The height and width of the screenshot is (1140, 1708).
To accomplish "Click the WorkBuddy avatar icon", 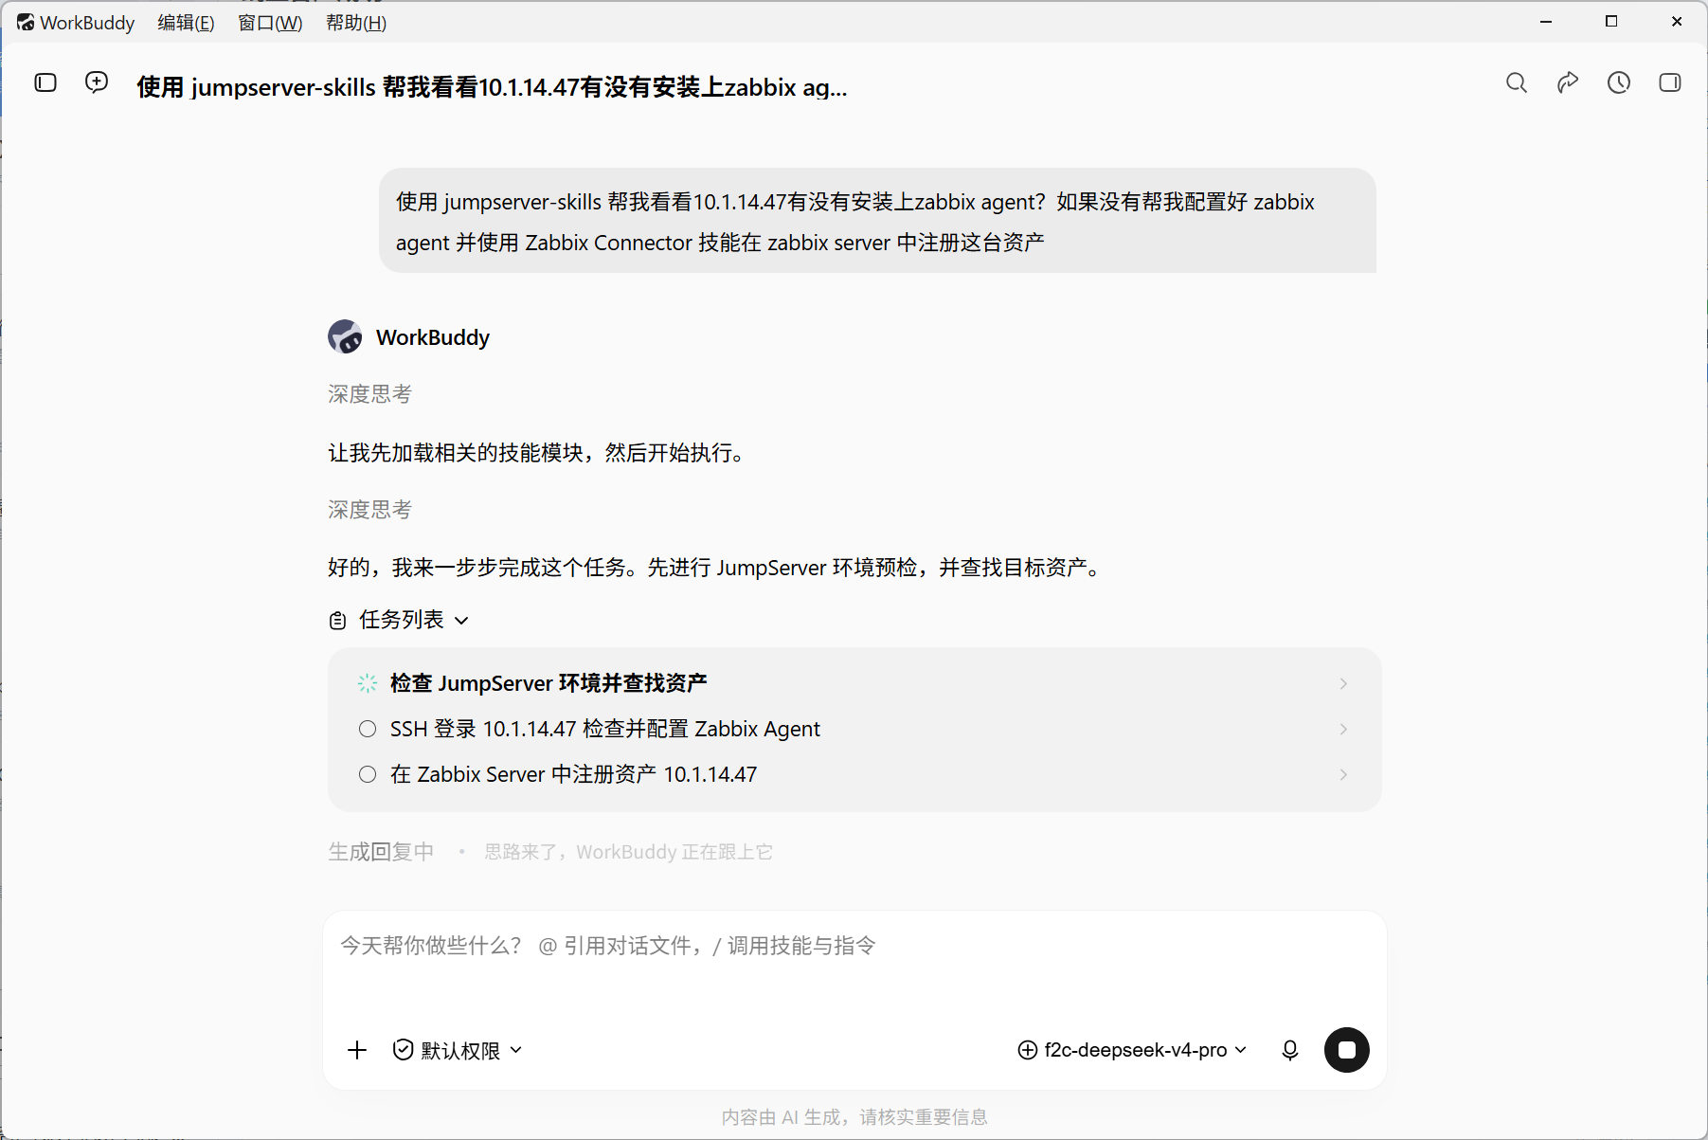I will 345,336.
